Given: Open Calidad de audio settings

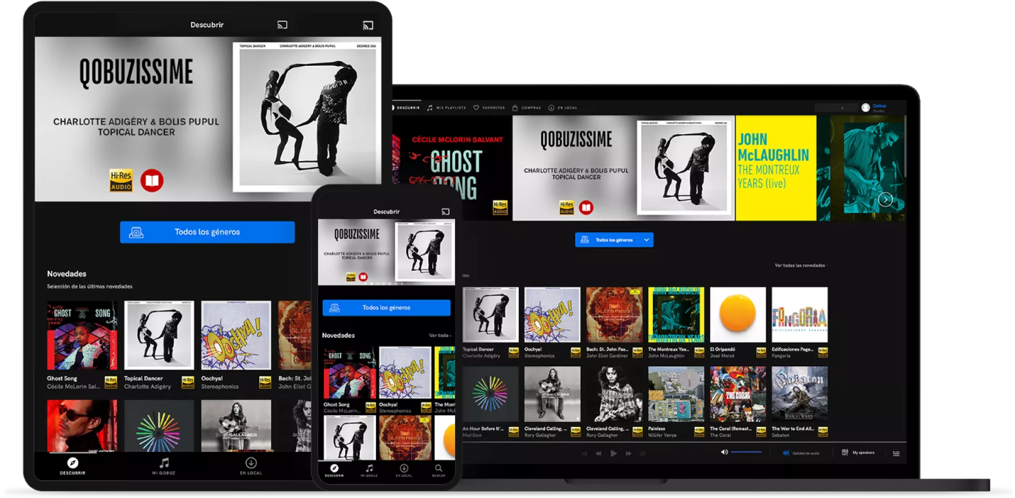Looking at the screenshot, I should (x=802, y=453).
